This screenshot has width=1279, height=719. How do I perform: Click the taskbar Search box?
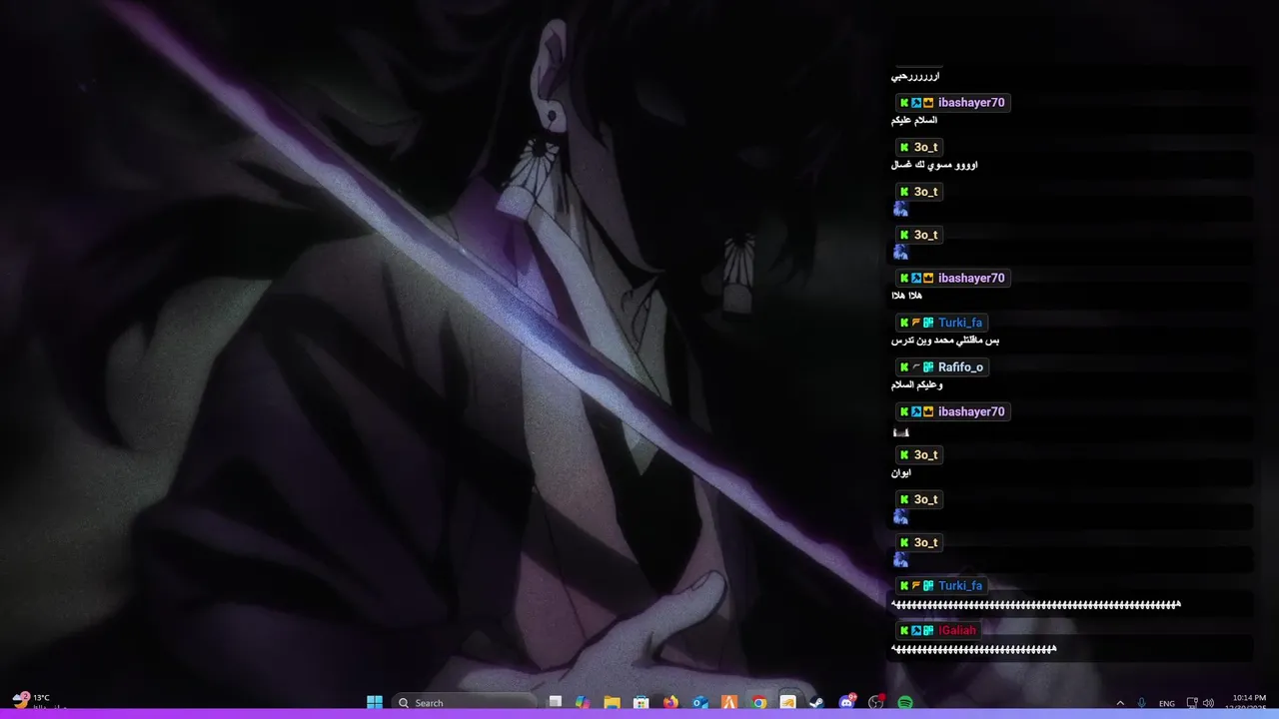(x=464, y=702)
